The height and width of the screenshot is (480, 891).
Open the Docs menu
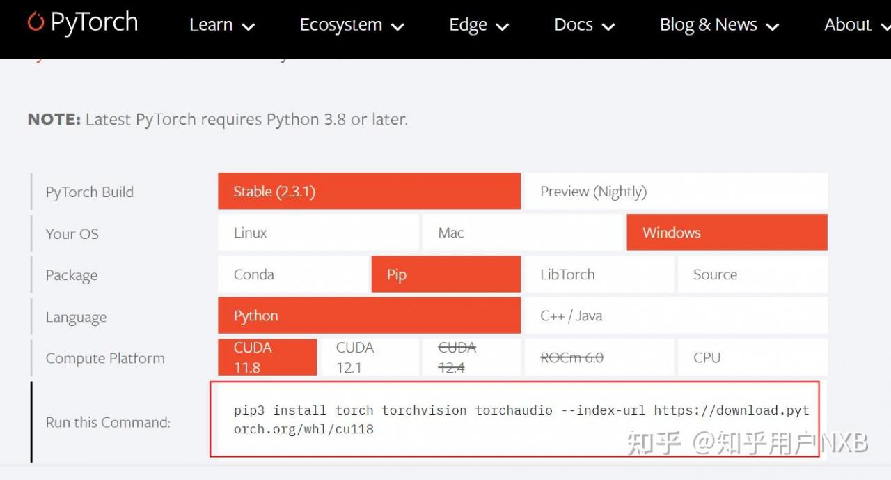(x=585, y=25)
